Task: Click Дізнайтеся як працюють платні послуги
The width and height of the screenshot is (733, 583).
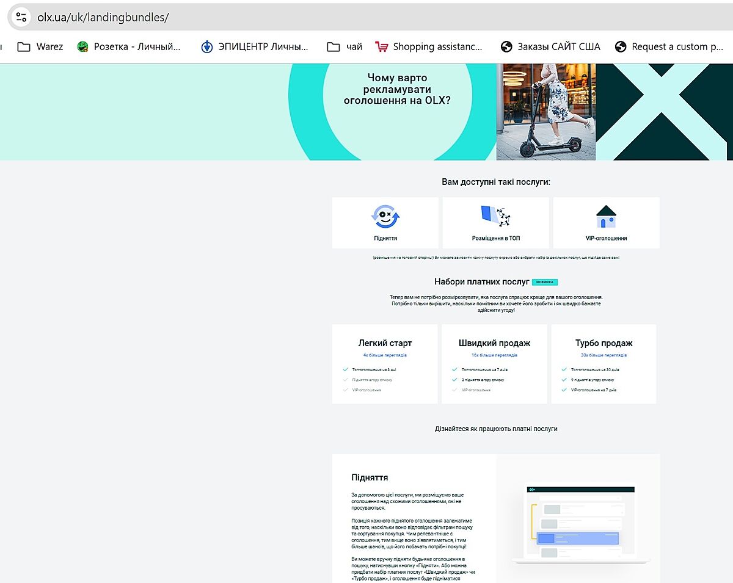Action: pyautogui.click(x=496, y=429)
